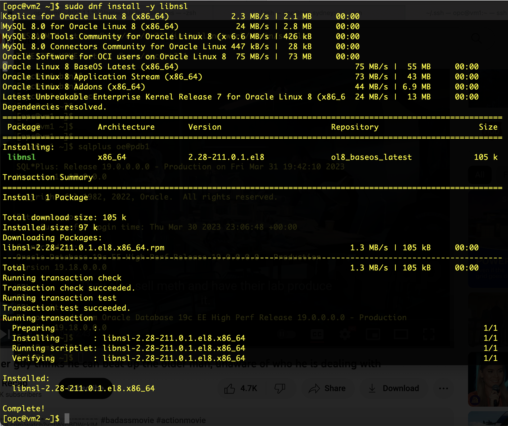Click the thumbs-up like button

point(230,388)
